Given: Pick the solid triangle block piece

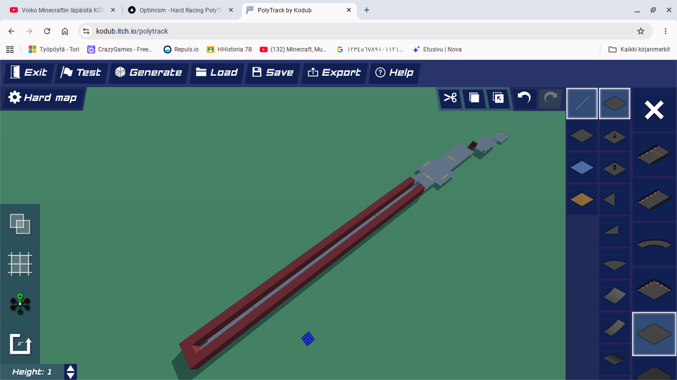Looking at the screenshot, I should coord(615,200).
